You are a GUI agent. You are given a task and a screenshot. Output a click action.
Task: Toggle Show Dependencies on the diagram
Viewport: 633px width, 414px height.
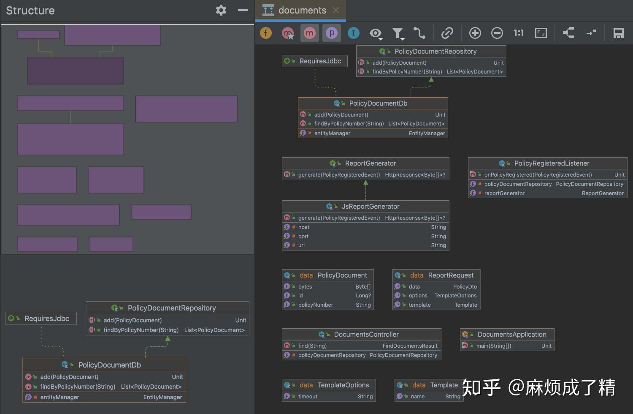coord(419,33)
